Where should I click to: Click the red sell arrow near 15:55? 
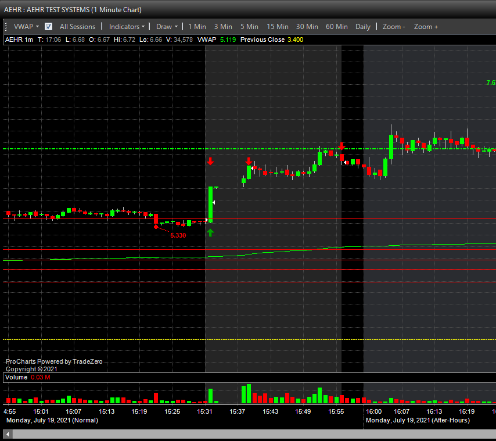tap(342, 146)
